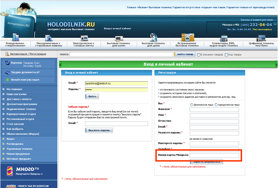
Task: Open the refrigerators and freezers category icon
Action: point(16,37)
